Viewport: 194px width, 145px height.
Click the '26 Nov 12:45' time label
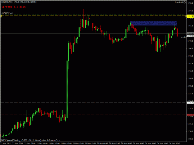coord(175,143)
